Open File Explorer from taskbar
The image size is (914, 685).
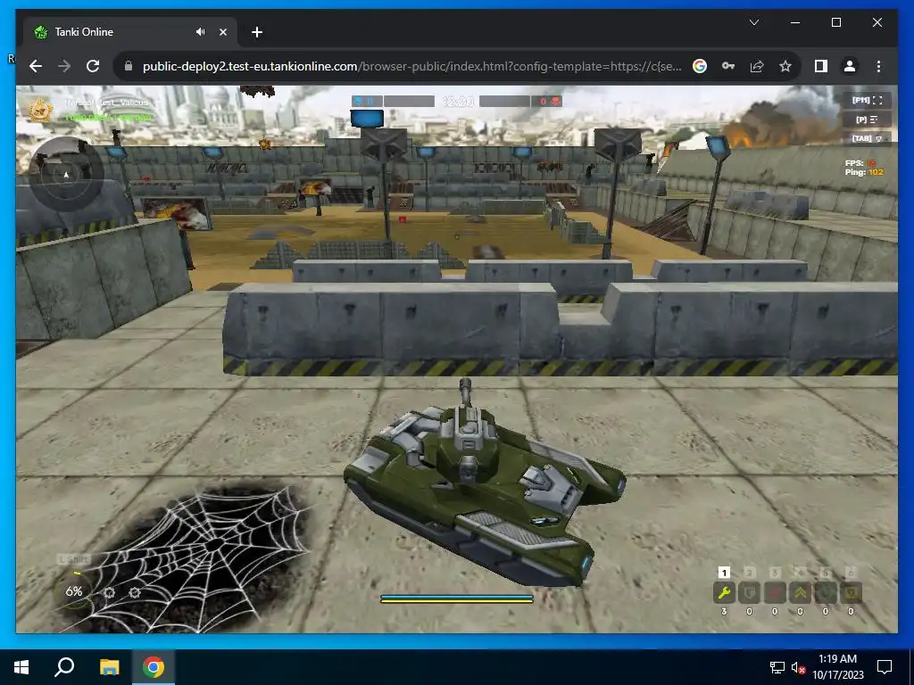109,667
